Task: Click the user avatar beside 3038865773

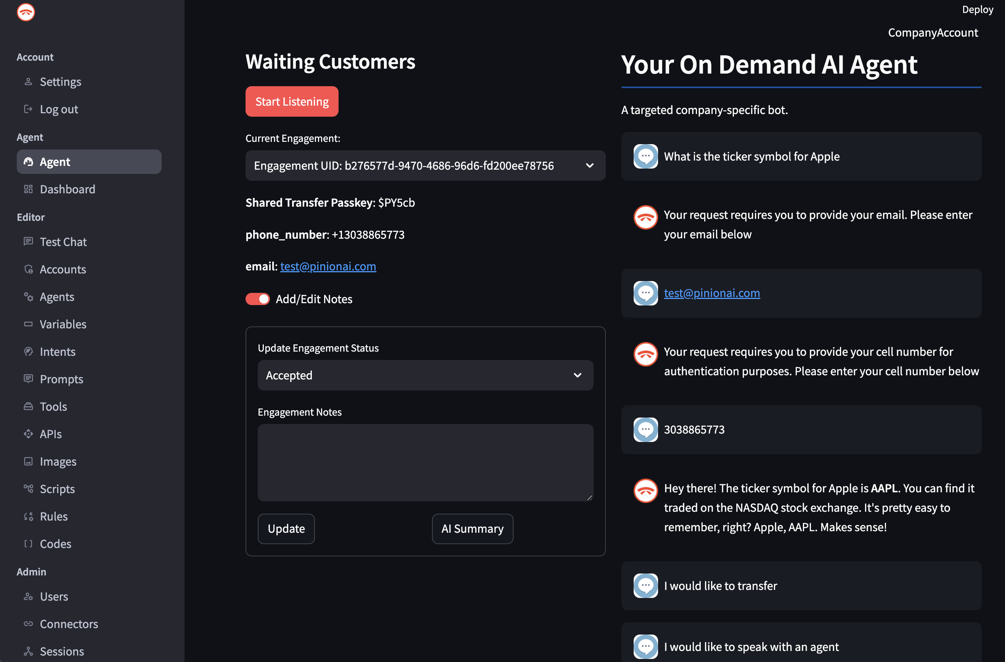Action: (x=645, y=430)
